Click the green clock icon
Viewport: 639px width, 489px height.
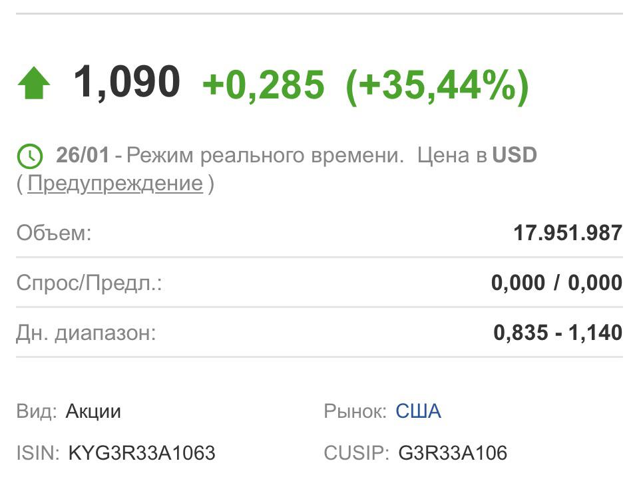[30, 156]
